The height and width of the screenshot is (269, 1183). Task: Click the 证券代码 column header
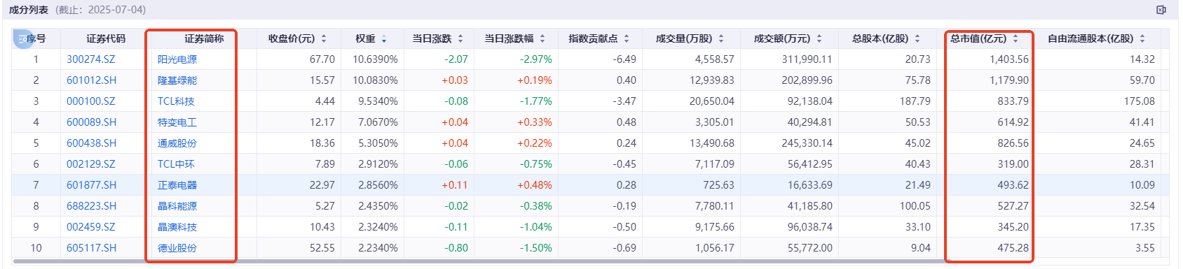(106, 38)
